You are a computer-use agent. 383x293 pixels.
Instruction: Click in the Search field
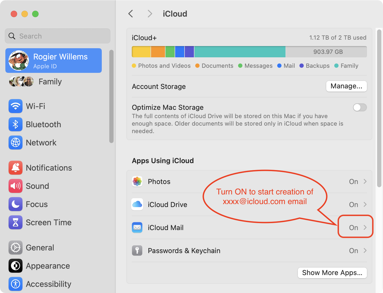(x=58, y=36)
